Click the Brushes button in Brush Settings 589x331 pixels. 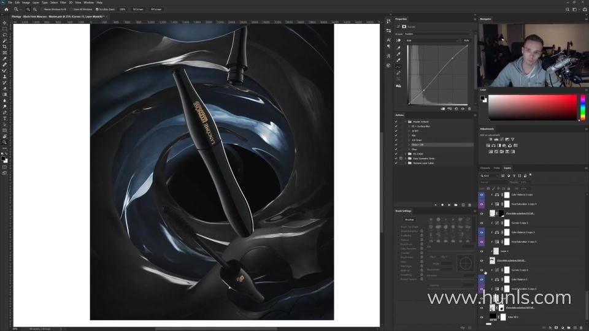(409, 219)
